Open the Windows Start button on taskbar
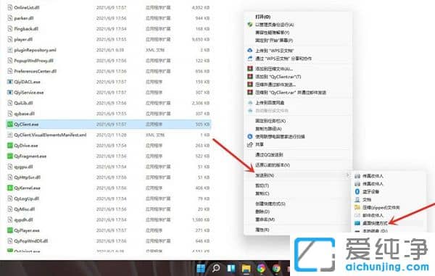Screen dimensions: 435x276 [x=201, y=268]
